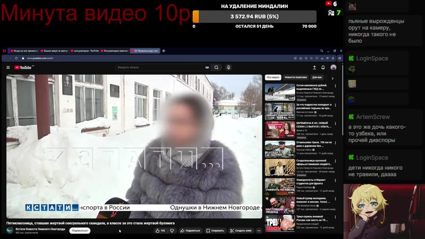The width and height of the screenshot is (425, 239).
Task: Open options for video Университеты отбирают студентов
Action: tap(335, 181)
